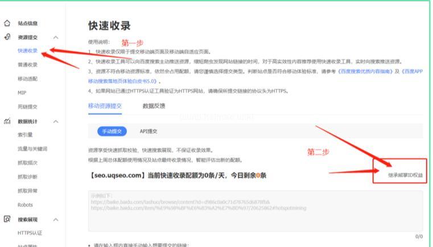
Task: Select the 手动提交 option
Action: pos(113,131)
